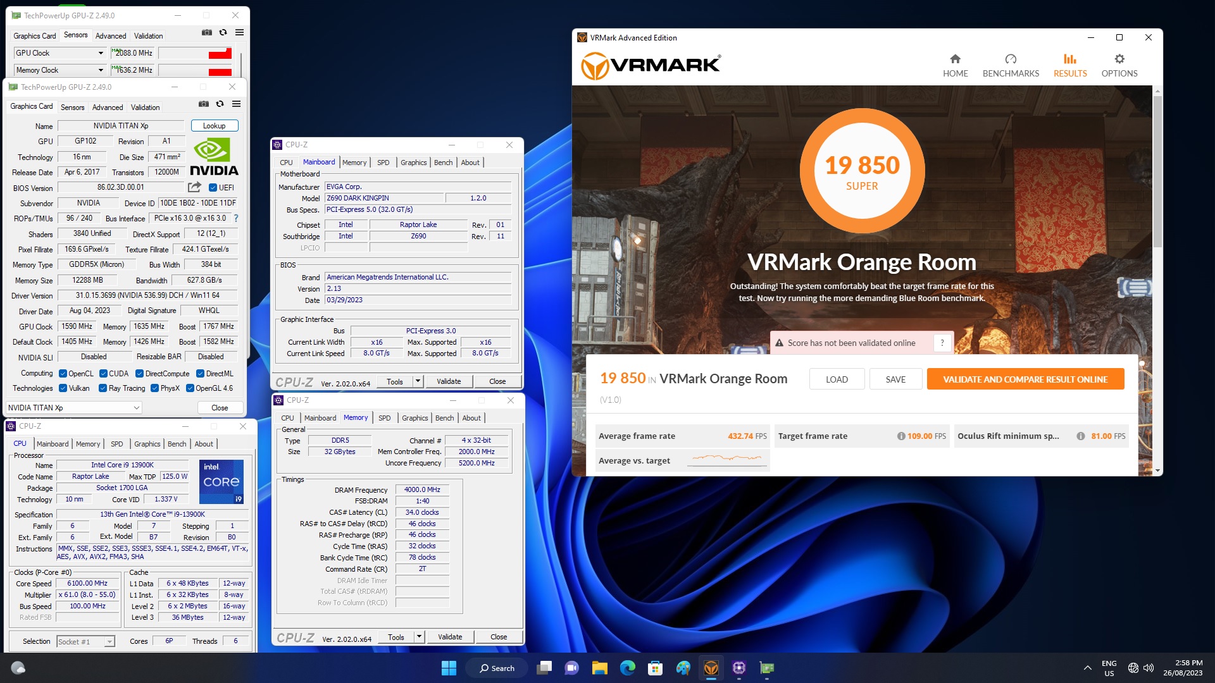1215x683 pixels.
Task: Click the score validation help question mark
Action: 942,343
